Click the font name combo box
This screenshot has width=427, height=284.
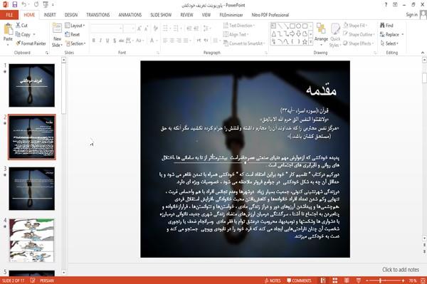click(107, 28)
